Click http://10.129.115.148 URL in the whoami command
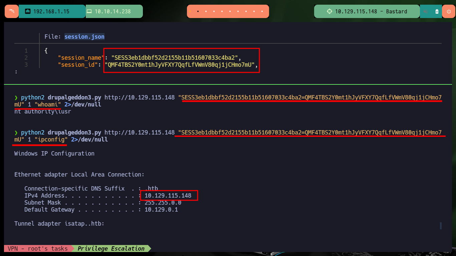The image size is (456, 256). click(140, 97)
